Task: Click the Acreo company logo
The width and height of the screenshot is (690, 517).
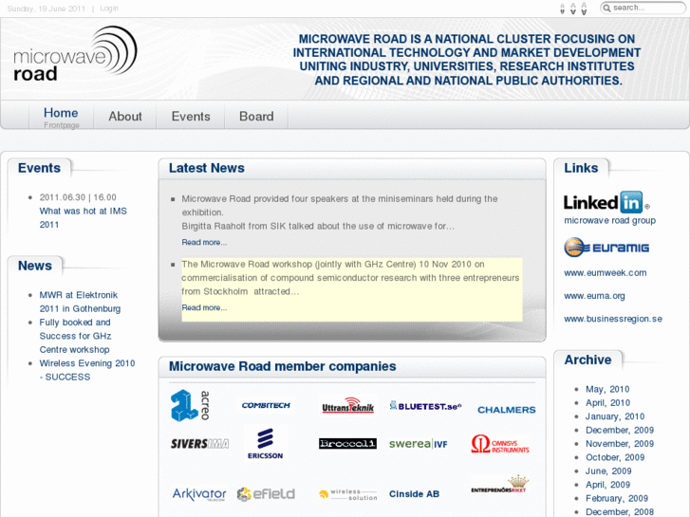Action: click(x=190, y=405)
